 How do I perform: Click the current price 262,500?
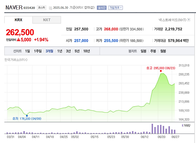click(x=20, y=32)
